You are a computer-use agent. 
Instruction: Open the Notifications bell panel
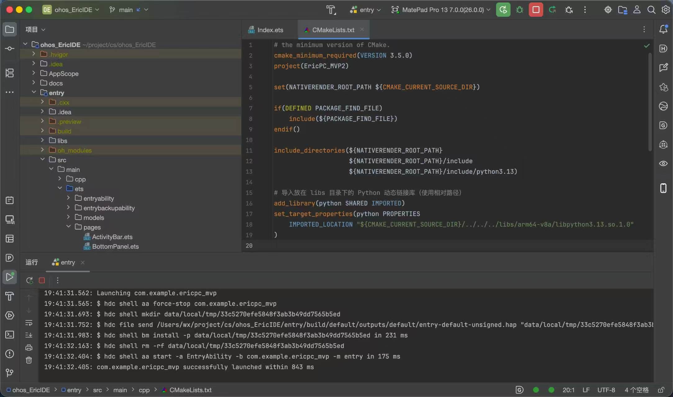pos(663,29)
